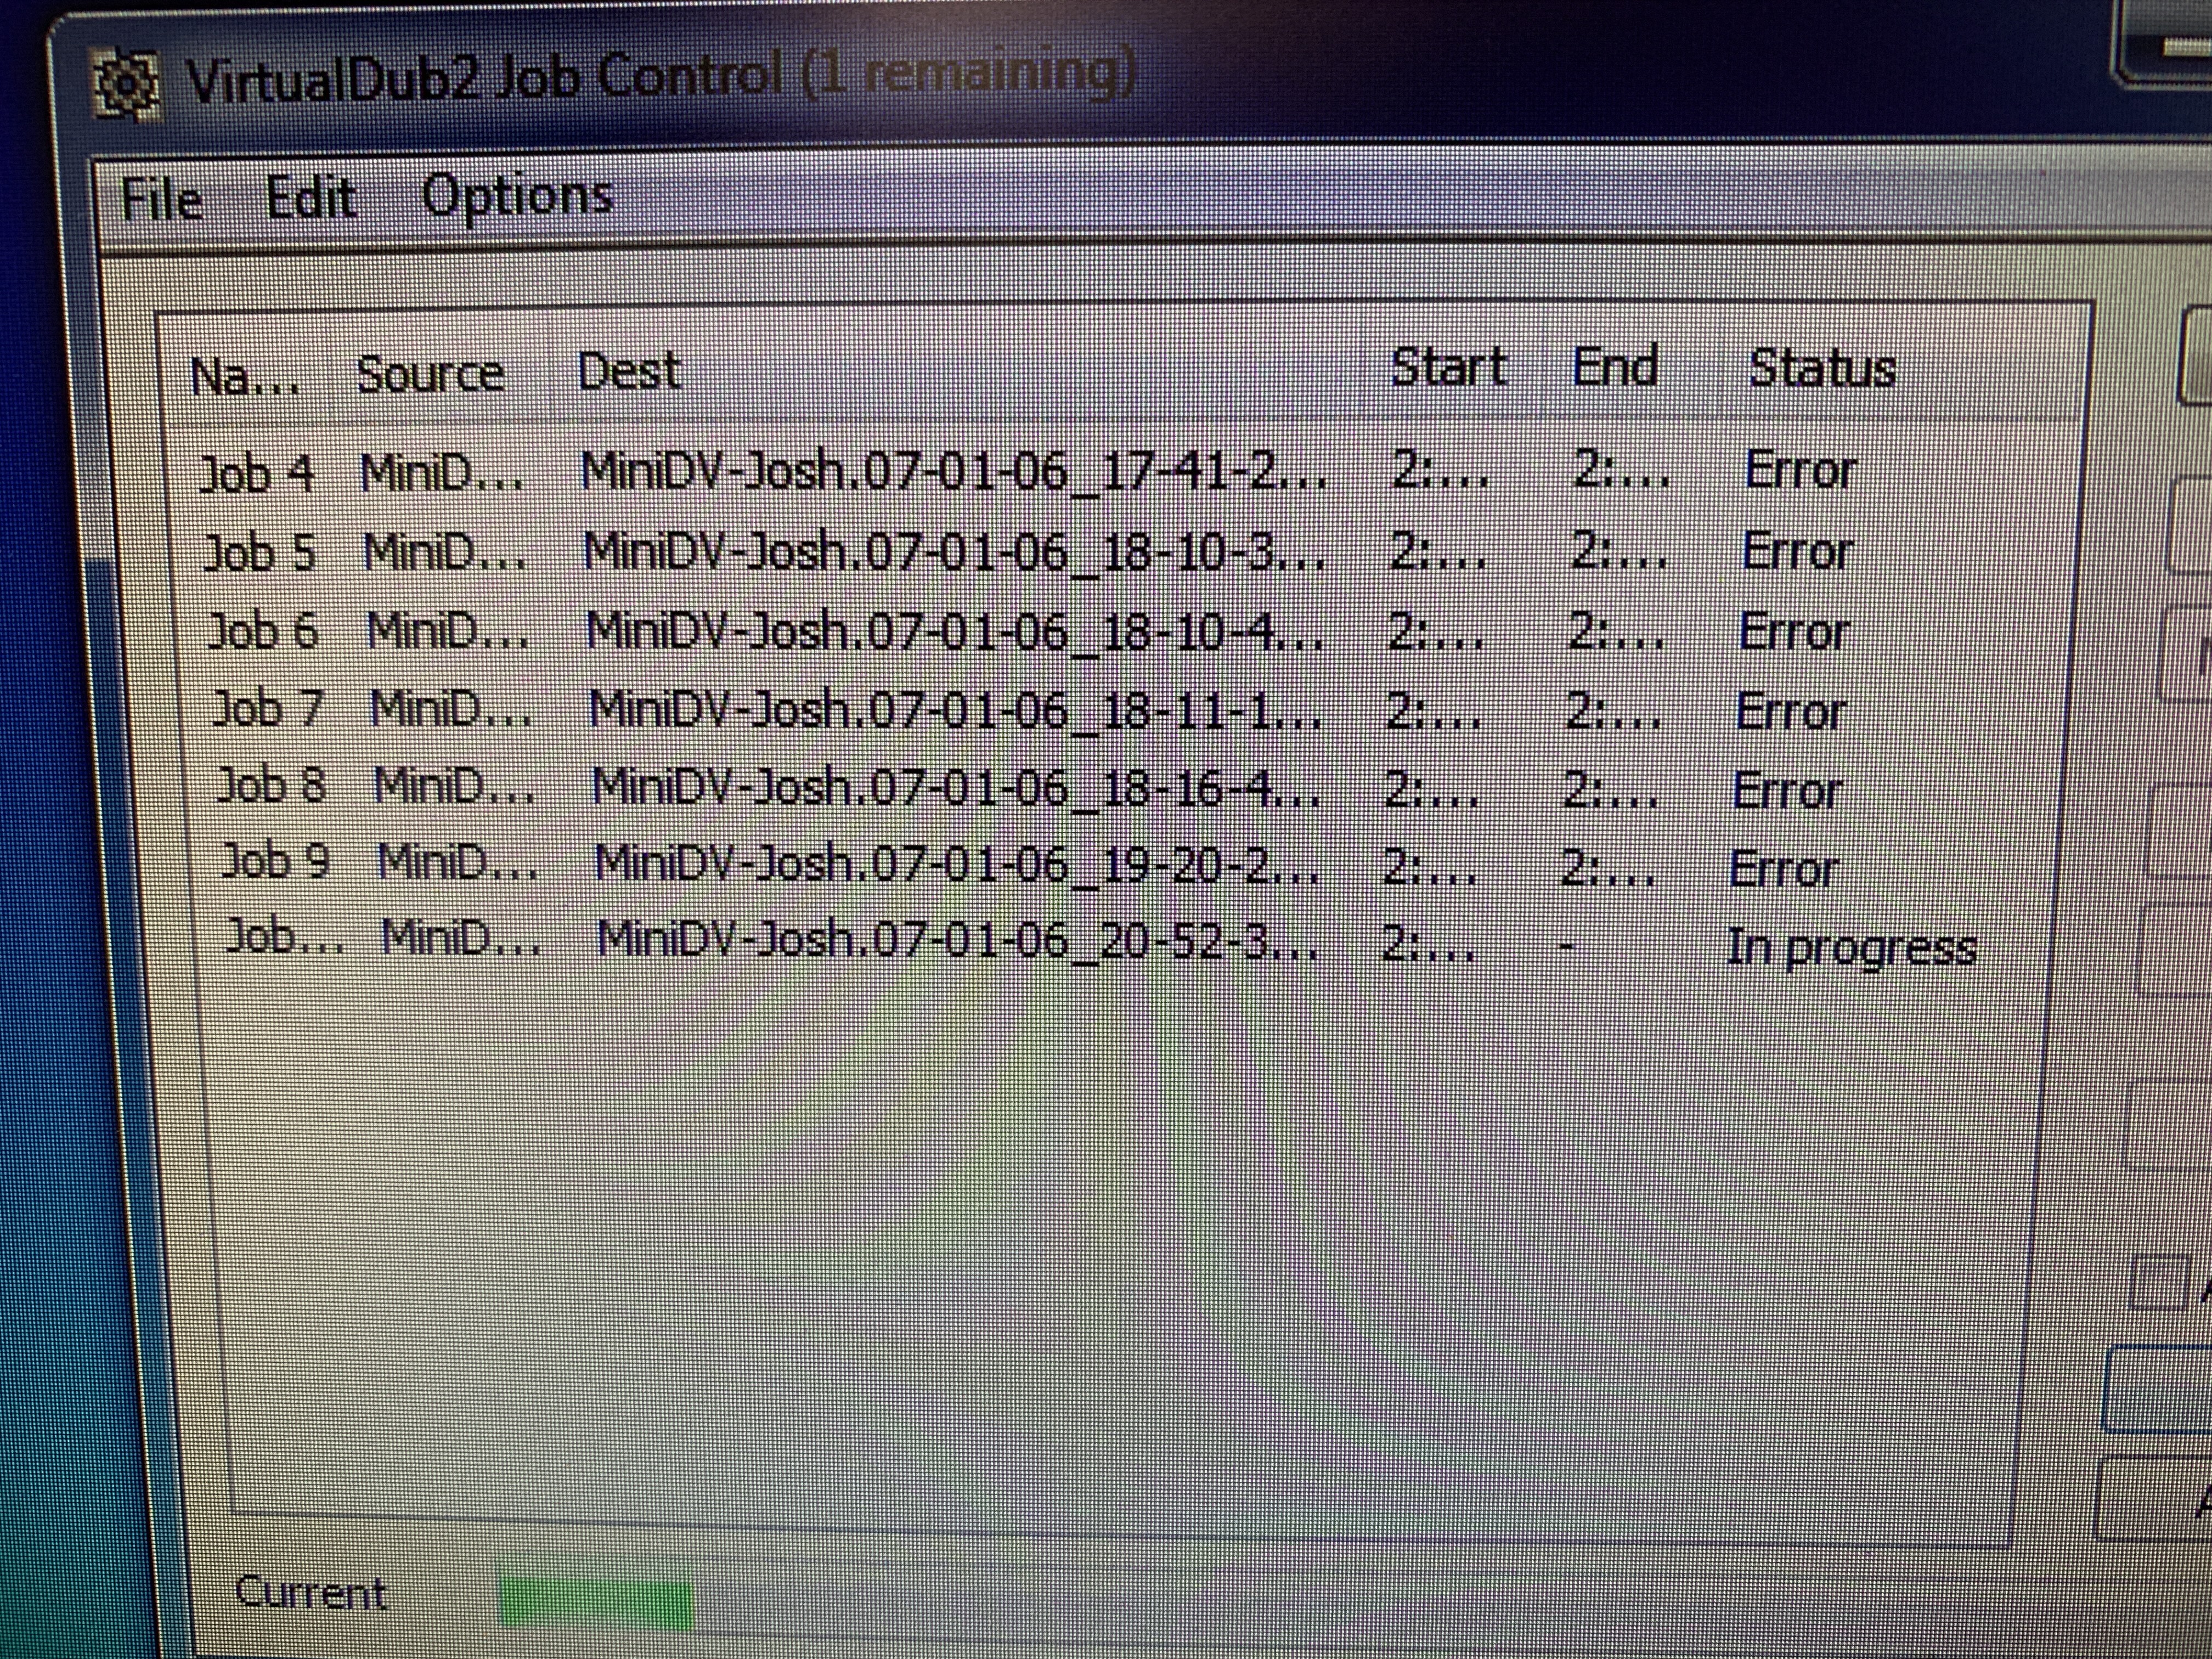Open the File menu

point(162,199)
